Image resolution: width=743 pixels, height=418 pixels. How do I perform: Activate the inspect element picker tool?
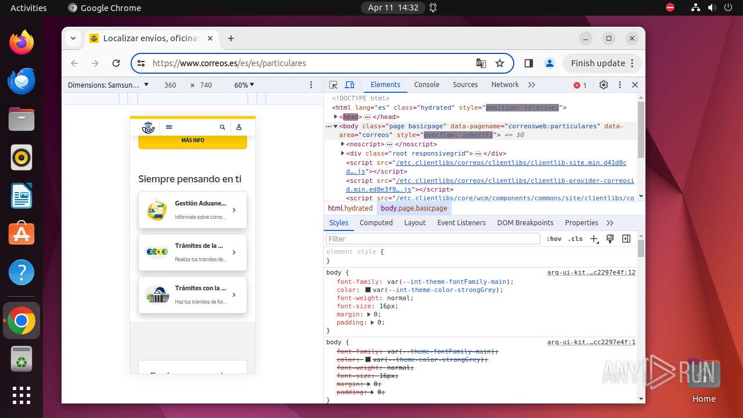pyautogui.click(x=333, y=85)
